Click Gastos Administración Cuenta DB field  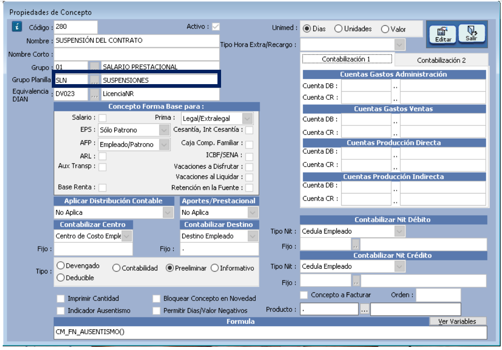click(x=366, y=86)
